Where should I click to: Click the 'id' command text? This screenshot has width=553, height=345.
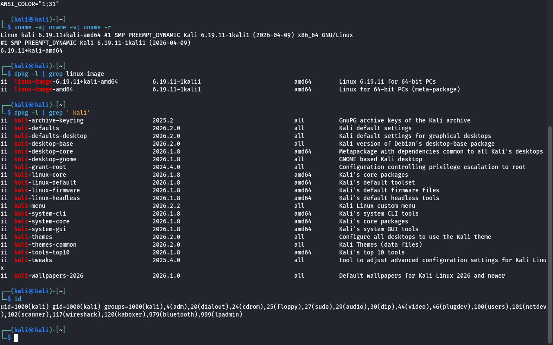click(18, 299)
